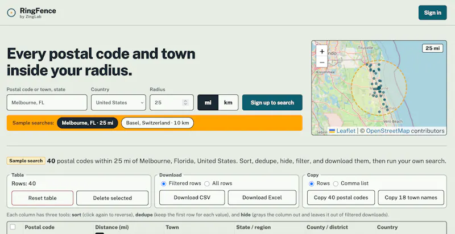455x234 pixels.
Task: Click Reset table button
Action: point(42,198)
